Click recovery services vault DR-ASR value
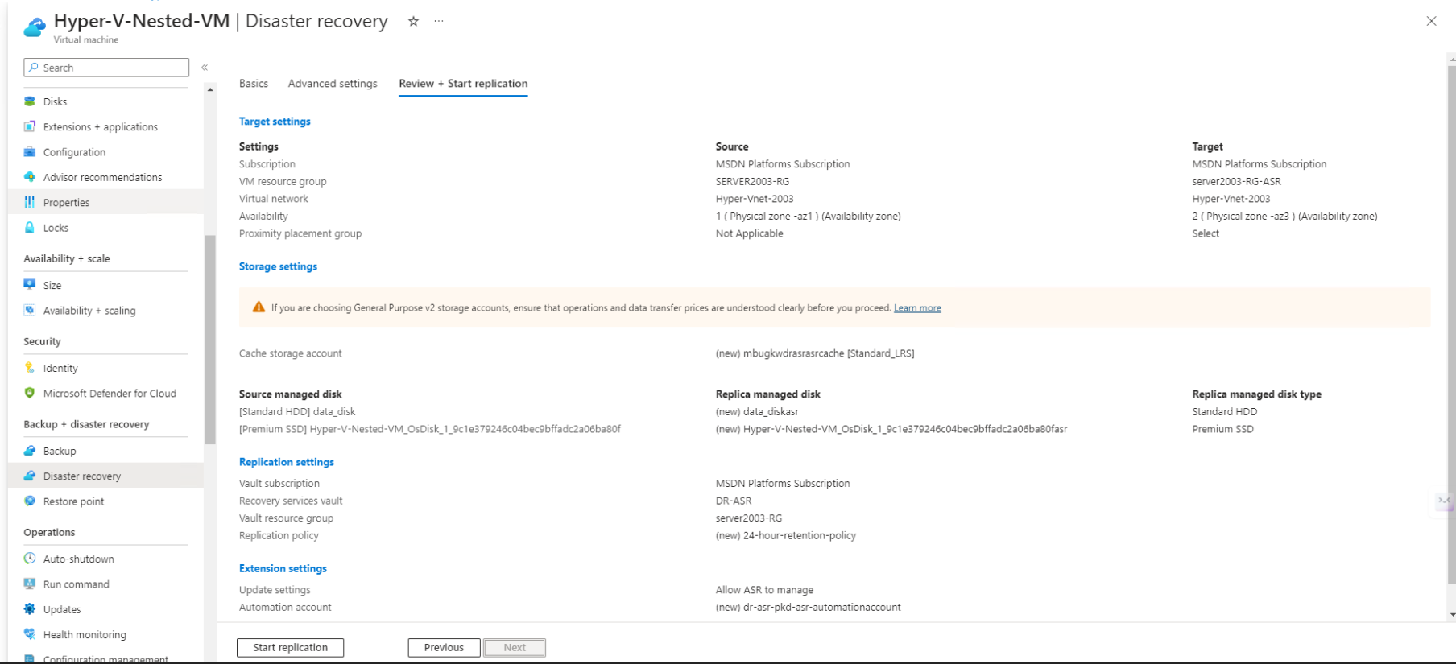Screen dimensions: 1456x664 click(x=734, y=501)
